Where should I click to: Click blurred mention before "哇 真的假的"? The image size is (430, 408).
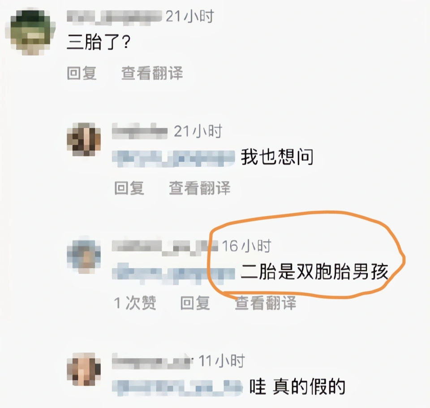(177, 388)
